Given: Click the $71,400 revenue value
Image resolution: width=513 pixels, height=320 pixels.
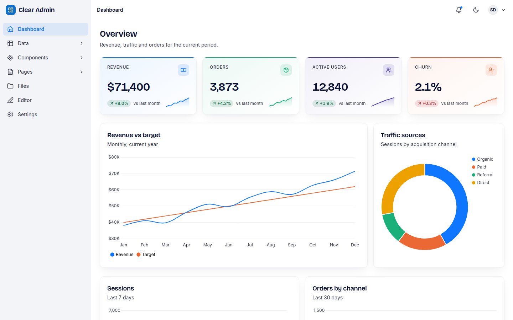Looking at the screenshot, I should [x=129, y=87].
